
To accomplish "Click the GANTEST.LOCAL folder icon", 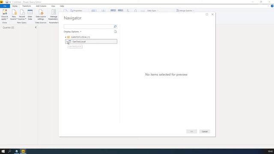I will 68,37.
